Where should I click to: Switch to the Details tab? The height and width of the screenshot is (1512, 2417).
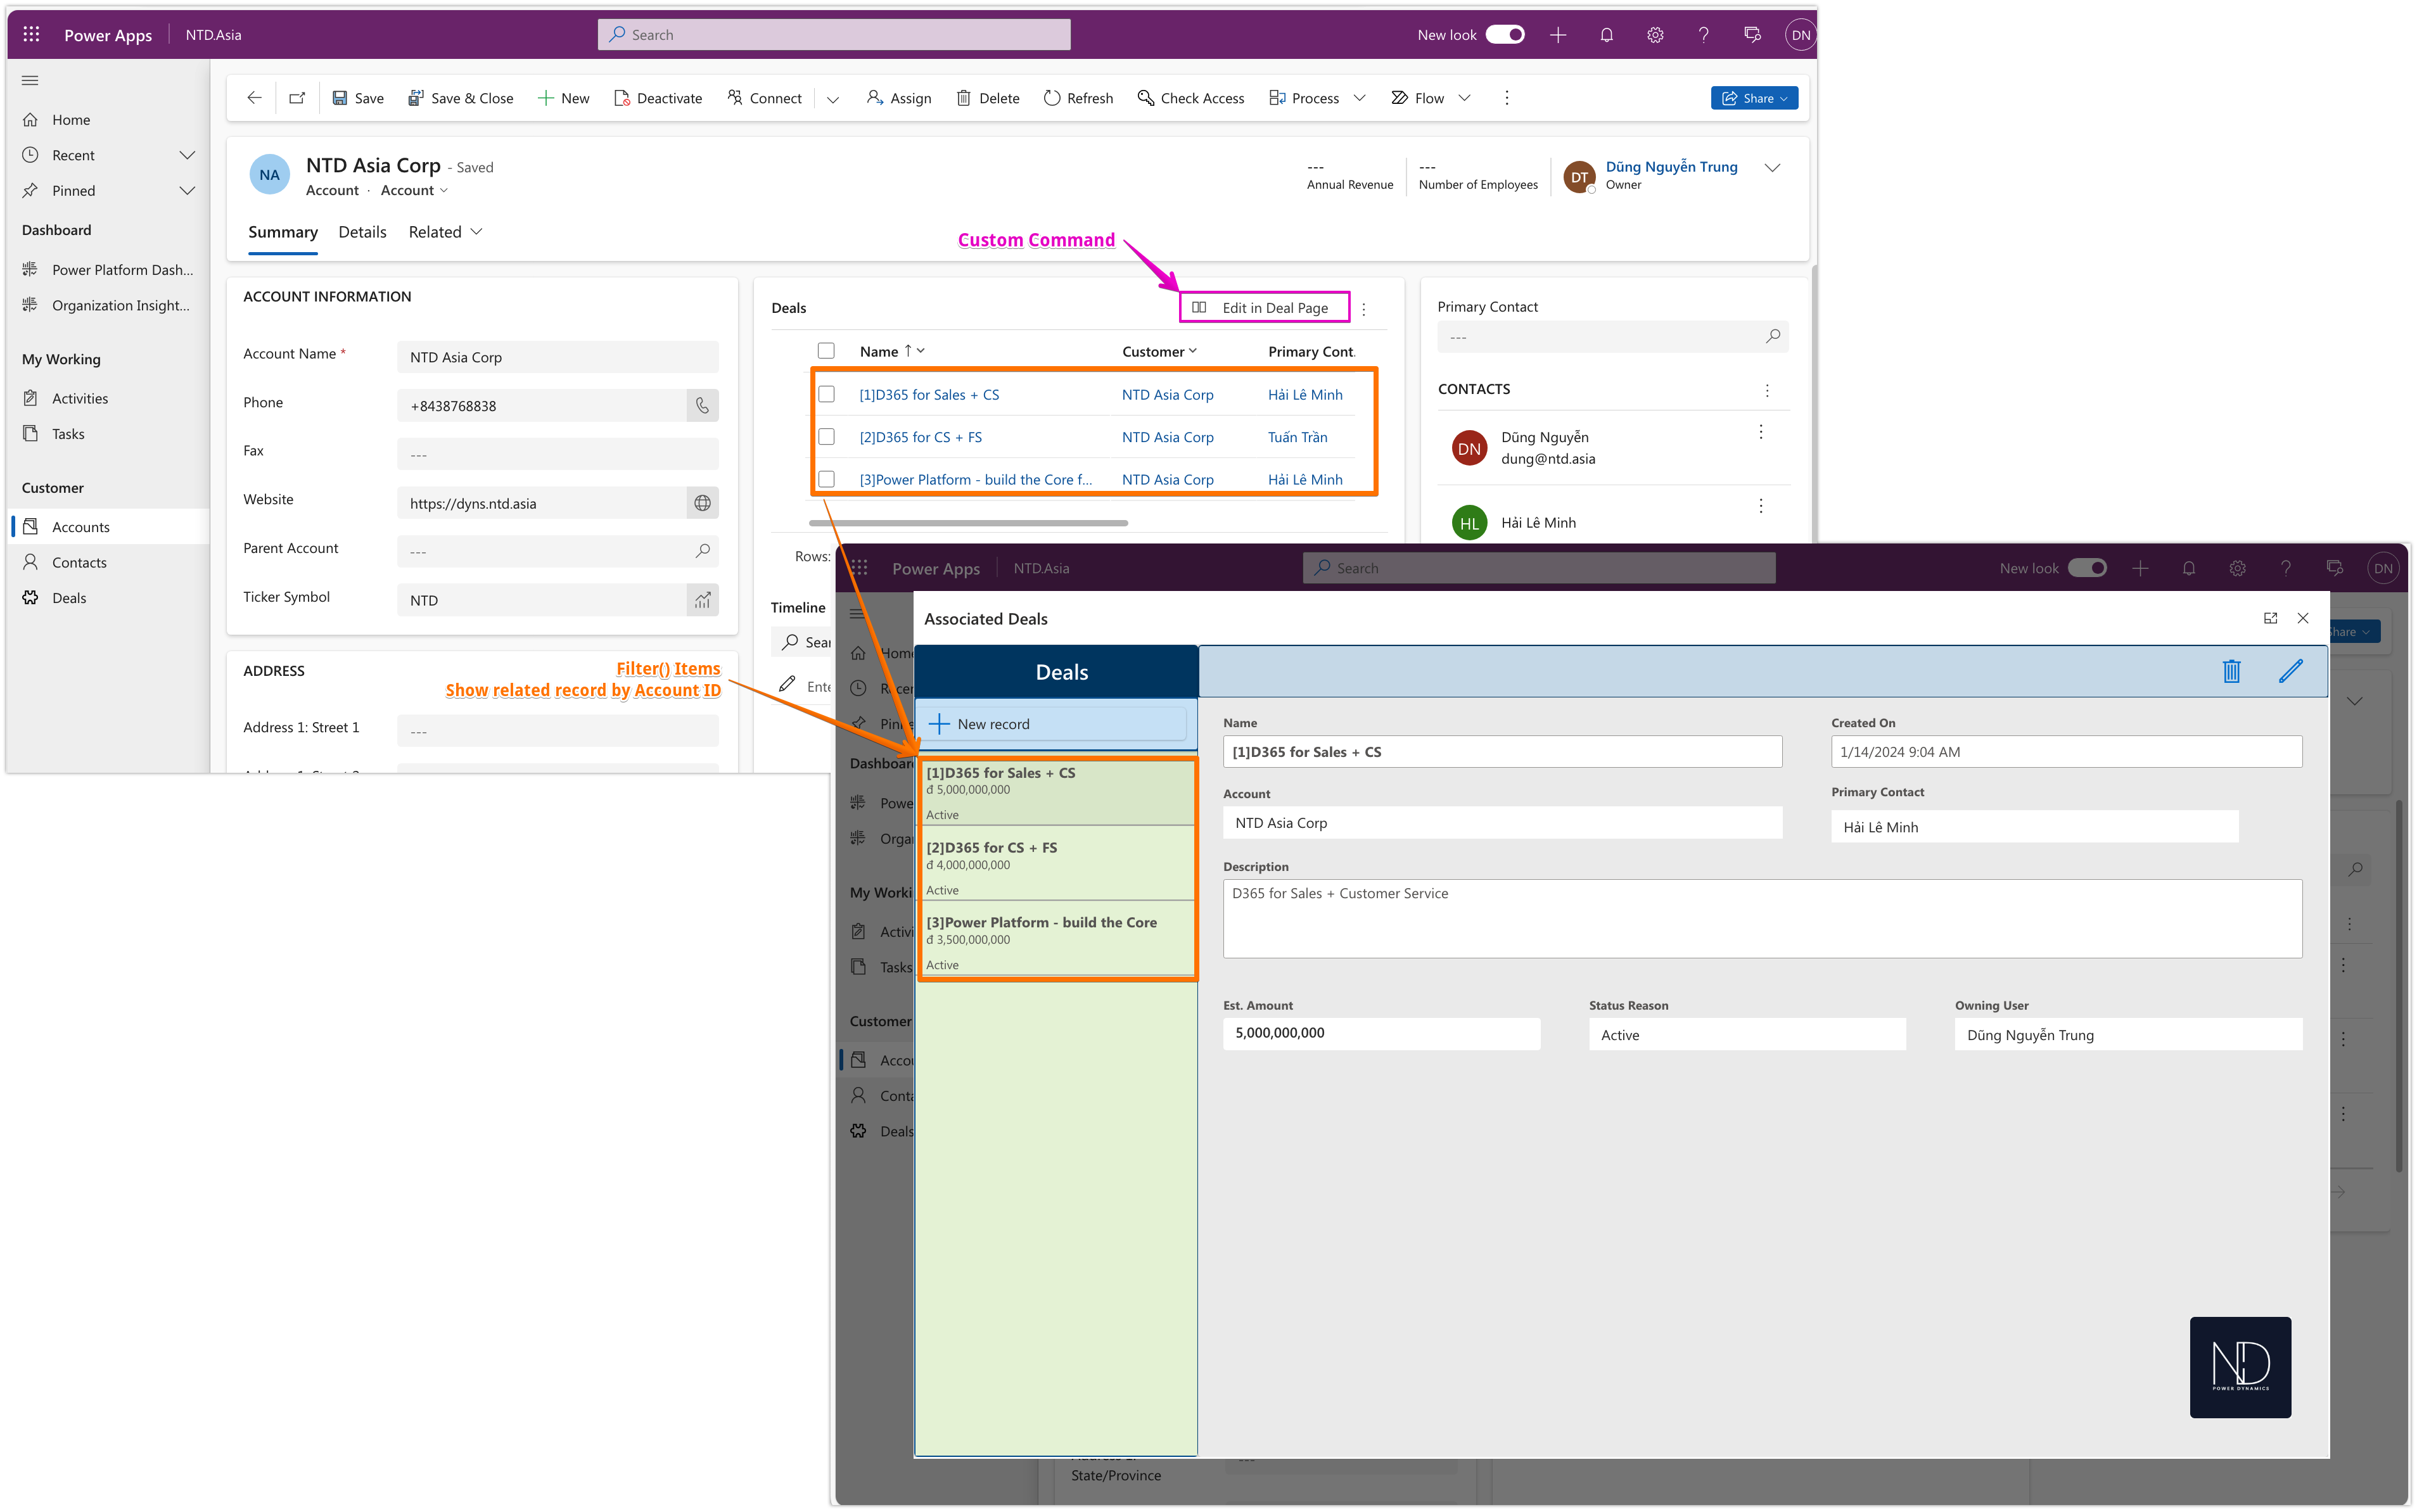[x=362, y=232]
